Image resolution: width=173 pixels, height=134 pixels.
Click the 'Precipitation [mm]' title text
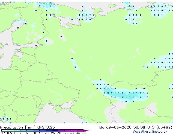point(18,127)
